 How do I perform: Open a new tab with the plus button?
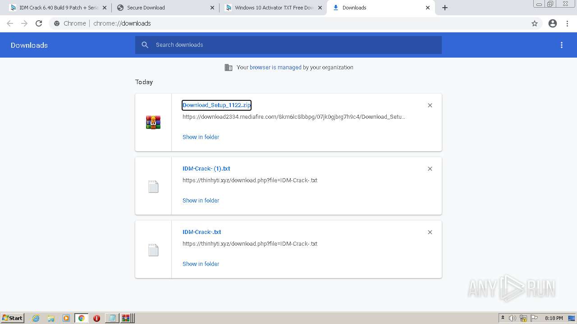pyautogui.click(x=445, y=8)
